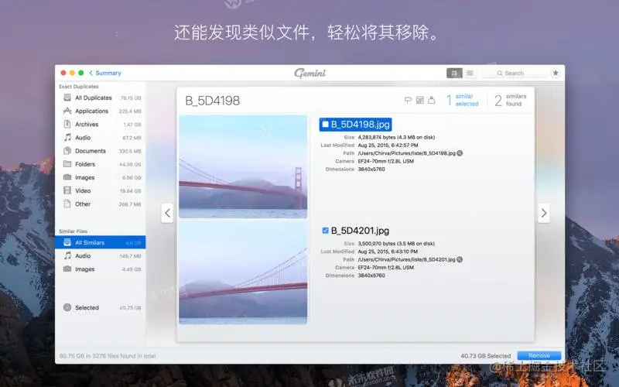Go to the next similar group
Viewport: 619px width, 387px height.
(544, 214)
